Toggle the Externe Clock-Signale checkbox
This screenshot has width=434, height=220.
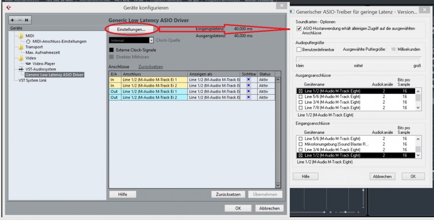point(112,50)
